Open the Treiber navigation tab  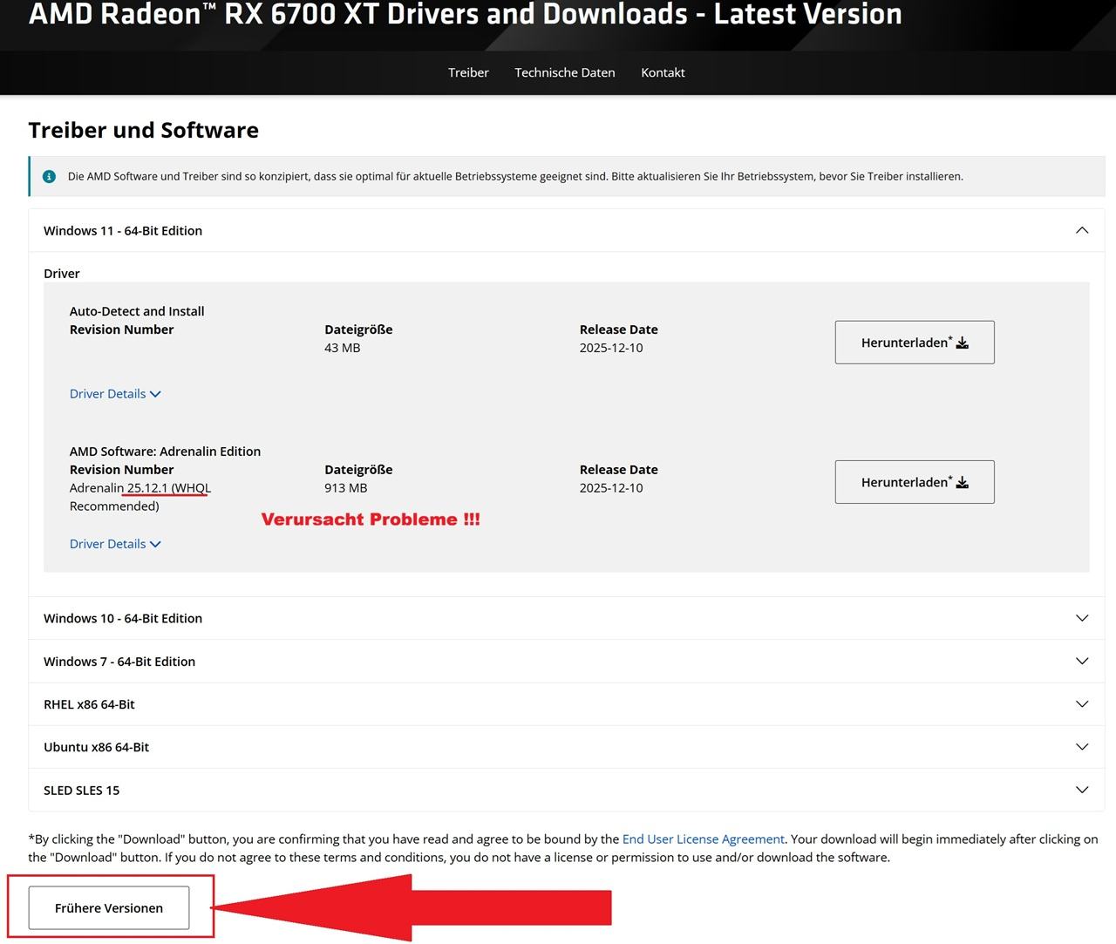point(468,72)
